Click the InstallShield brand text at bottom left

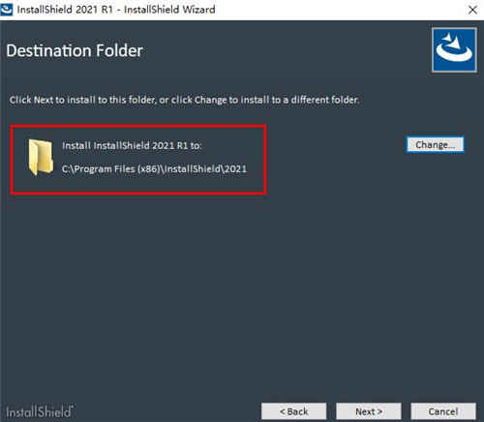[x=39, y=411]
